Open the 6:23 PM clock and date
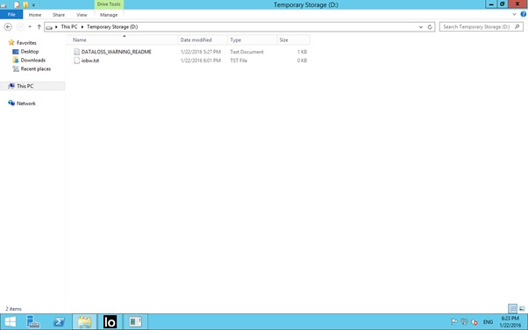 click(510, 322)
